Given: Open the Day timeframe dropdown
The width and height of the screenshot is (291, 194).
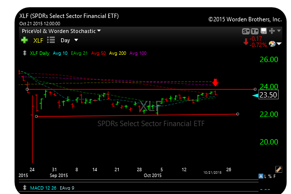Looking at the screenshot, I should (69, 40).
